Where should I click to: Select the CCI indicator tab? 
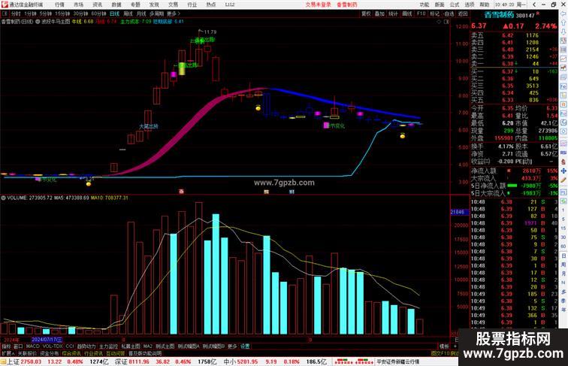[70, 346]
